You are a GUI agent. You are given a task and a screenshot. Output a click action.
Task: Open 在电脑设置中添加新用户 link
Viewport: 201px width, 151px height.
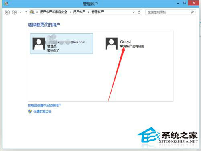click(x=45, y=106)
